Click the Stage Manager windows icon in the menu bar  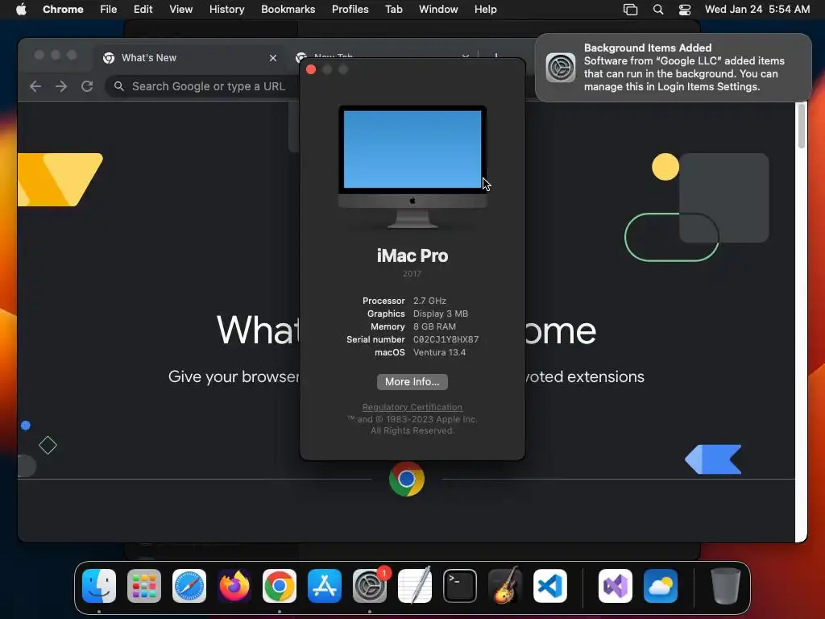(630, 10)
